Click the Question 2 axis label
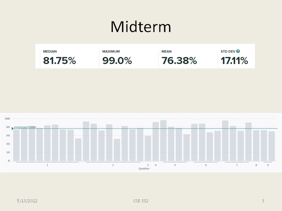Screen dimensions: 282x211 (x=113, y=165)
